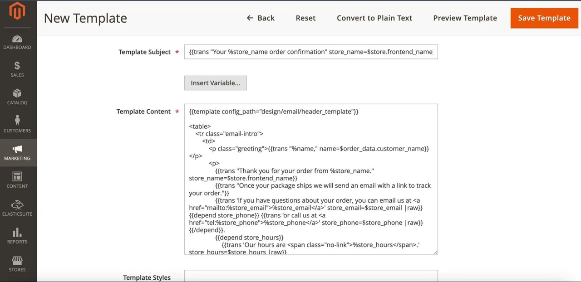Click the Preview Template button
Screen dimensions: 581x282
point(465,18)
